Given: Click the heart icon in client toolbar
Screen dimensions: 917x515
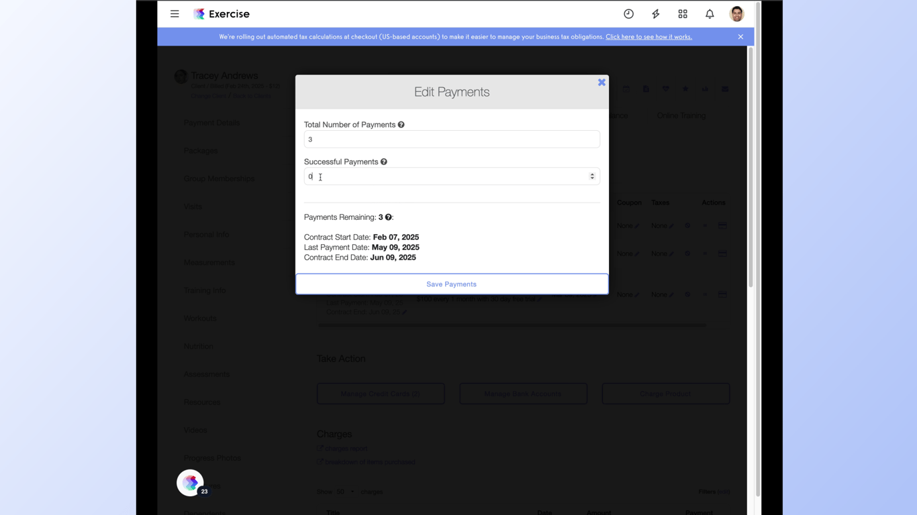Looking at the screenshot, I should (665, 89).
